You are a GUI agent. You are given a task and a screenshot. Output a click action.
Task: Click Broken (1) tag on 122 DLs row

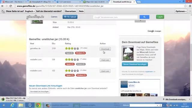[x=81, y=75]
